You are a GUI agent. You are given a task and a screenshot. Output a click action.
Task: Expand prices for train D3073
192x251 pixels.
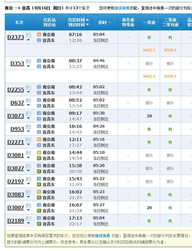pyautogui.click(x=28, y=118)
